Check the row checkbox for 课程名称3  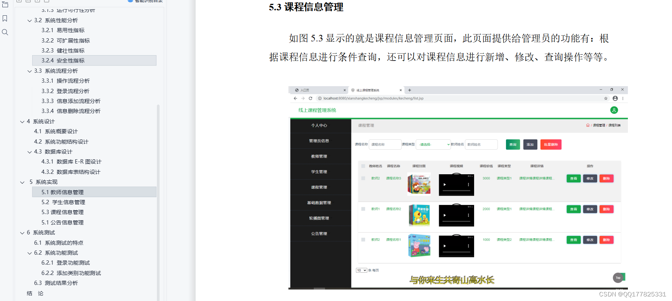click(x=363, y=178)
